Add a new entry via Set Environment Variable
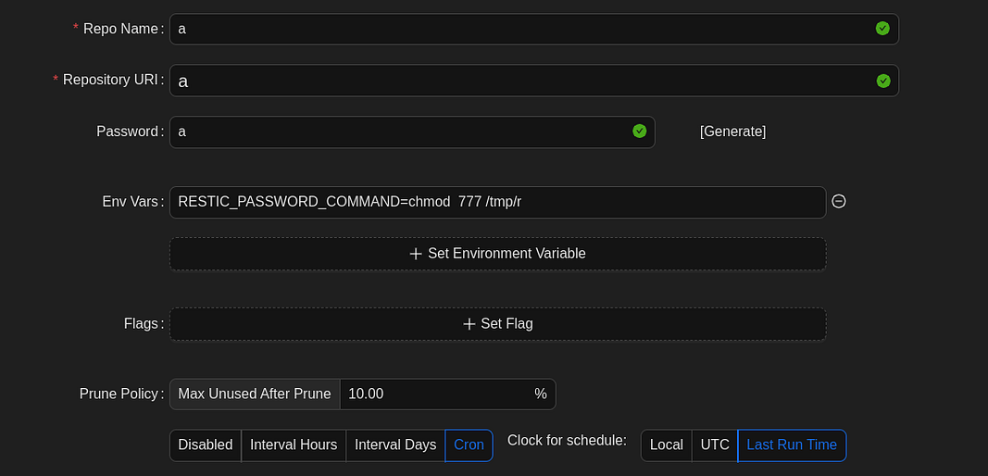Screen dimensions: 988x476 (498, 254)
